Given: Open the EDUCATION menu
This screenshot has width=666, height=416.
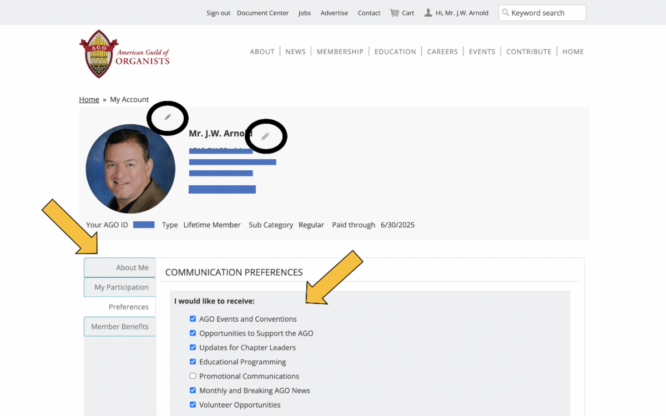Looking at the screenshot, I should 395,52.
